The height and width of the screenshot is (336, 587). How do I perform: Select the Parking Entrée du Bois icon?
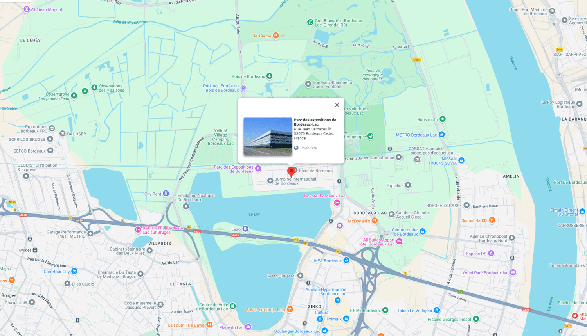(x=243, y=88)
